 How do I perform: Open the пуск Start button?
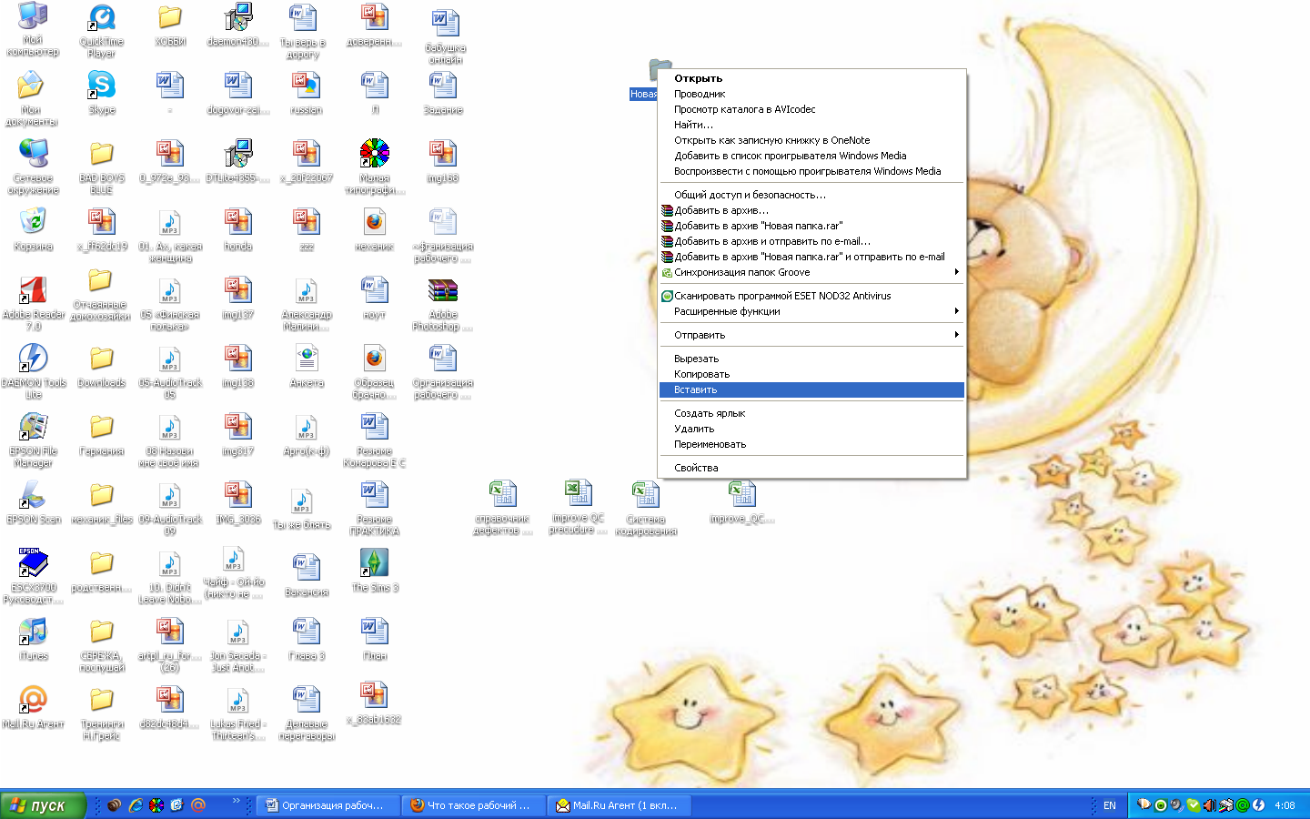[x=43, y=805]
